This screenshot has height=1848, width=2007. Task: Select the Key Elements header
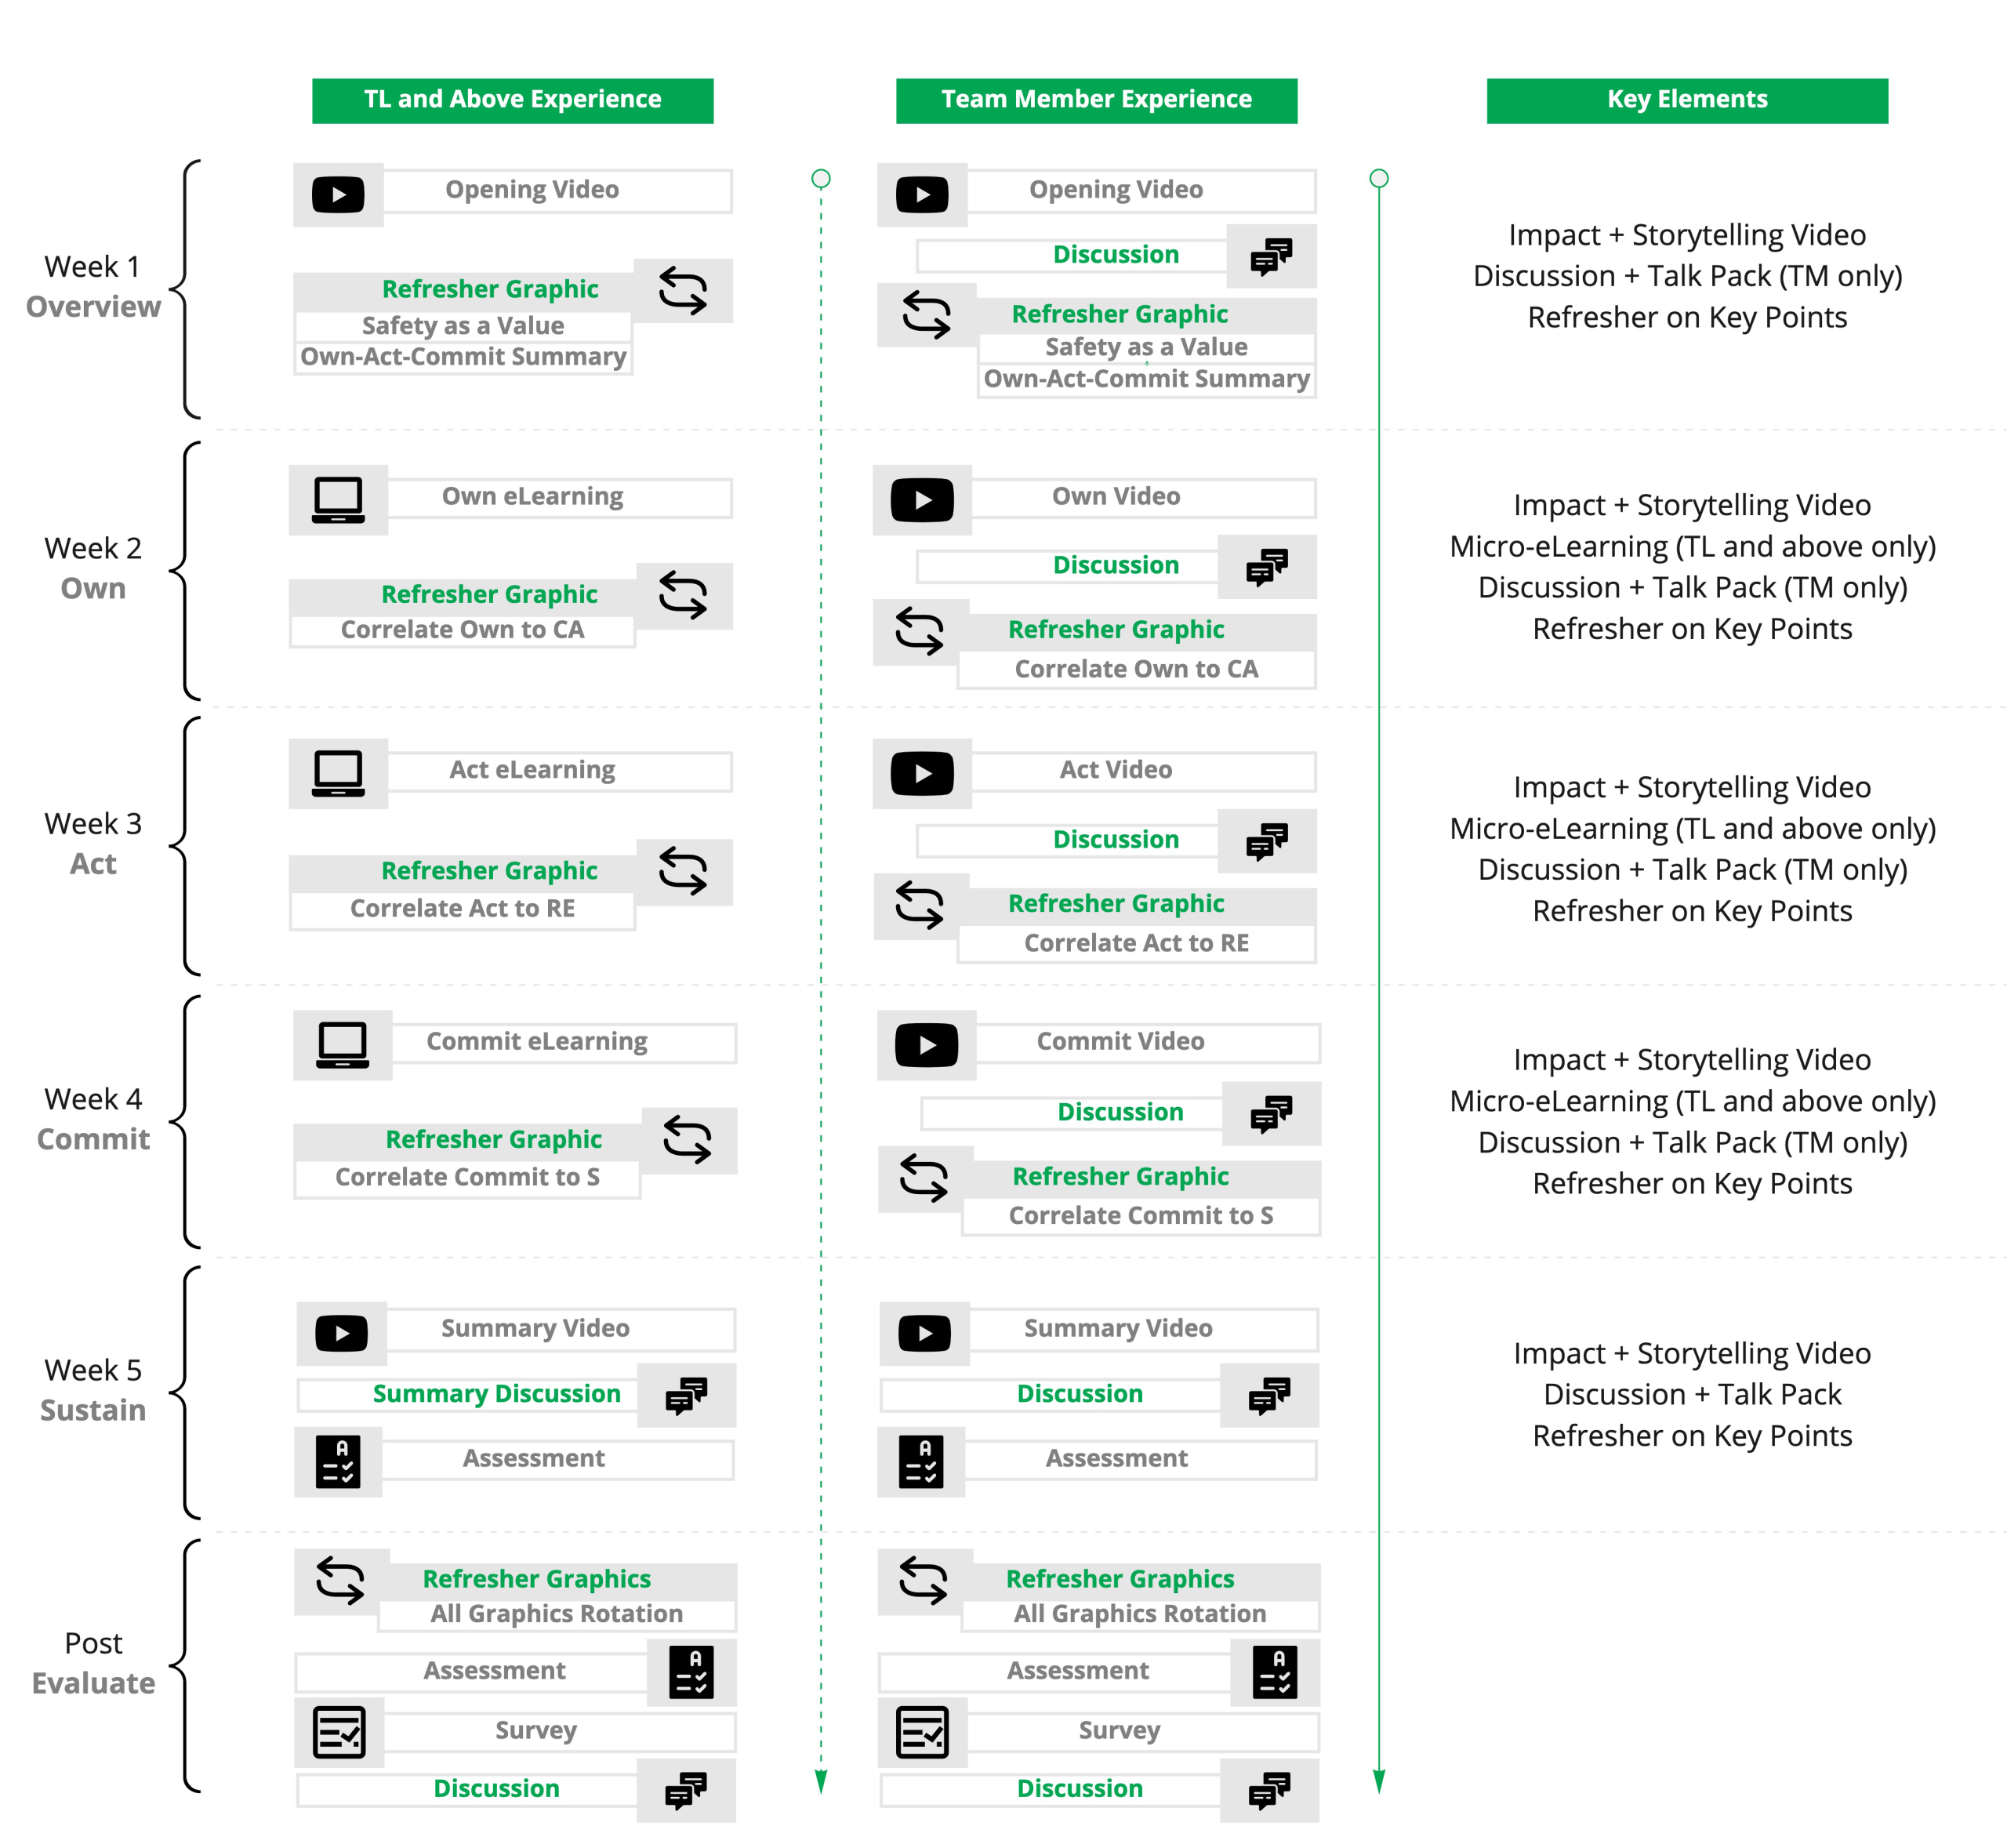tap(1686, 100)
